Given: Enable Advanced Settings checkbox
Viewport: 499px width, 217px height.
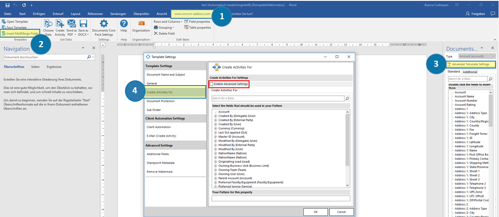Looking at the screenshot, I should pyautogui.click(x=211, y=84).
